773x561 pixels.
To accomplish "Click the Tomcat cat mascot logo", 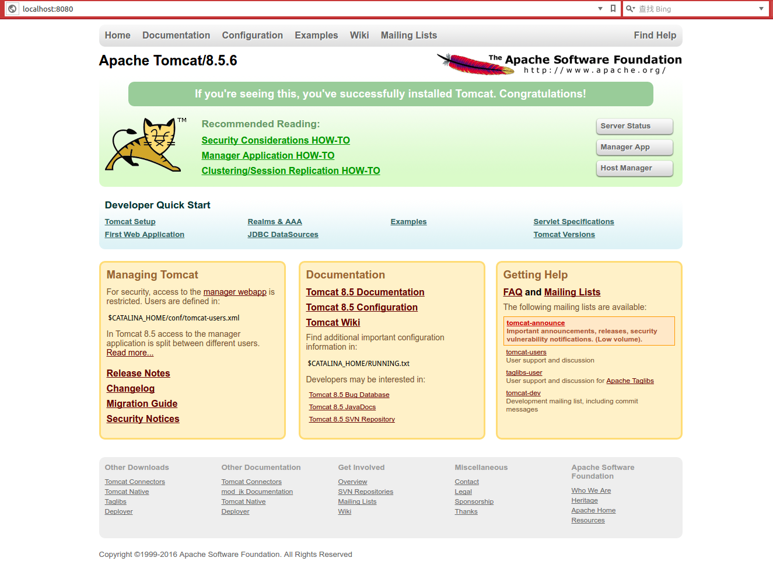I will tap(145, 145).
